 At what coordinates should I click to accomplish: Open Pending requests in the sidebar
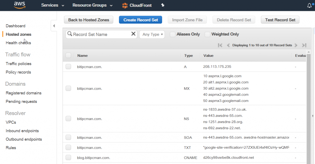point(21,101)
